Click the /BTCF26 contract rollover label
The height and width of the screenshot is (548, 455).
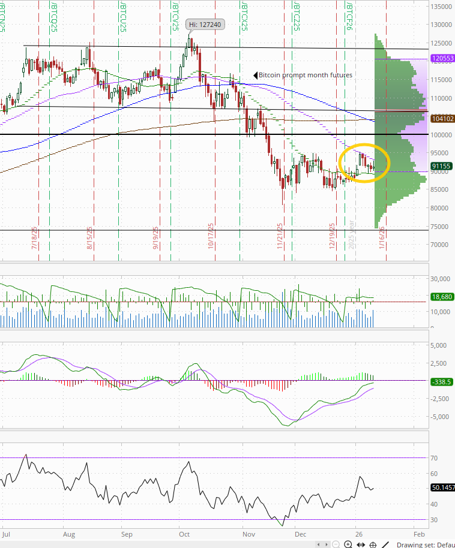[349, 16]
